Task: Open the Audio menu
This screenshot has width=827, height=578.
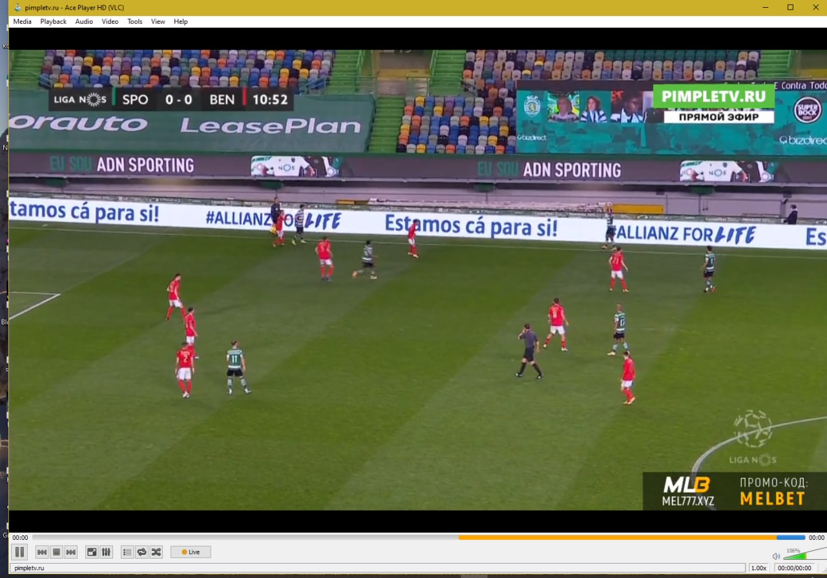Action: [84, 21]
